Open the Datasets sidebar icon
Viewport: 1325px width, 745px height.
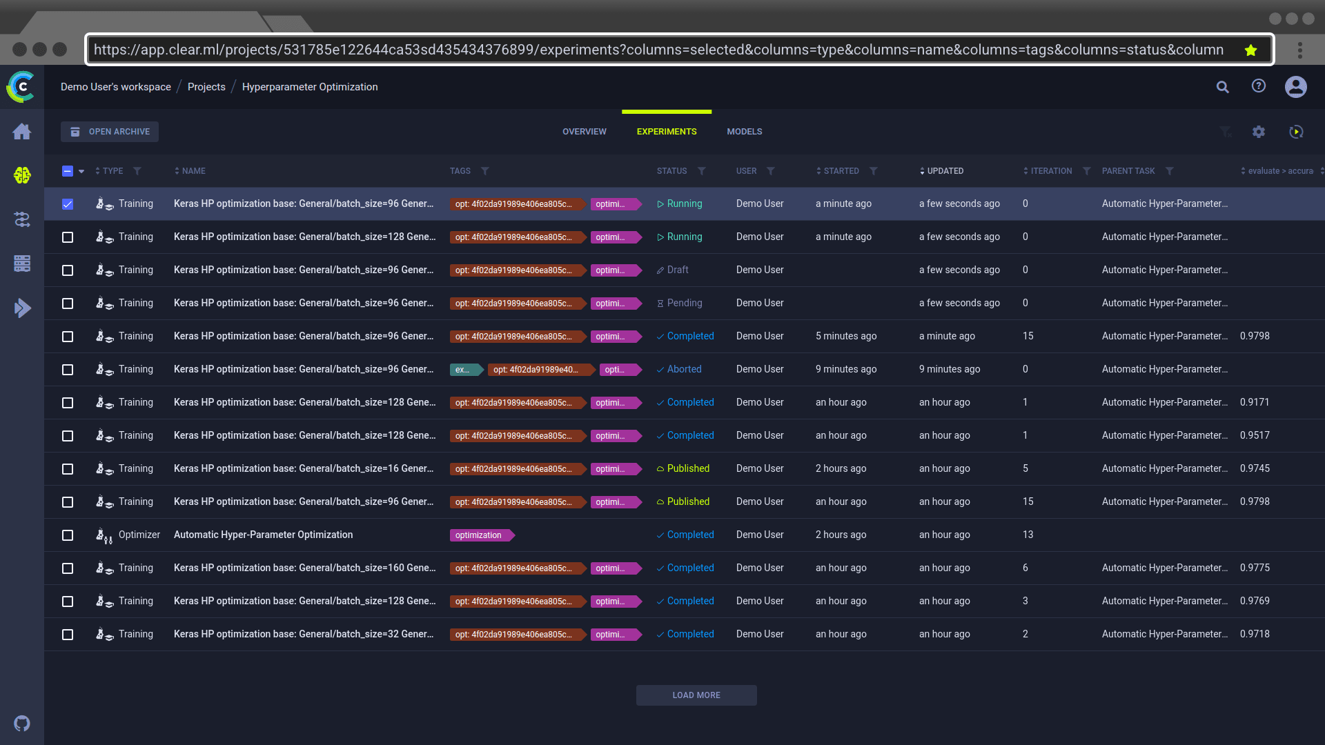22,264
